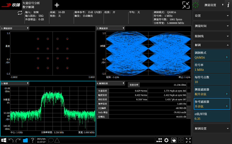Click the four-pane layout grid icon
Image resolution: width=232 pixels, height=144 pixels.
[181, 140]
